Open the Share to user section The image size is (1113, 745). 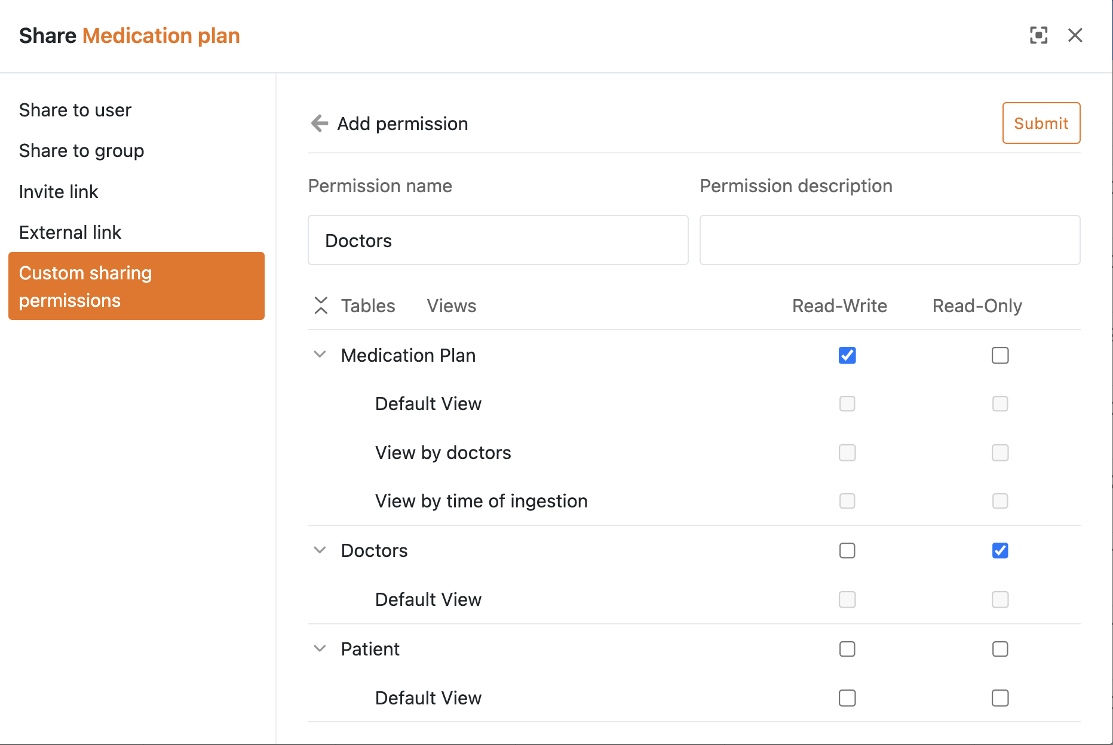(75, 110)
